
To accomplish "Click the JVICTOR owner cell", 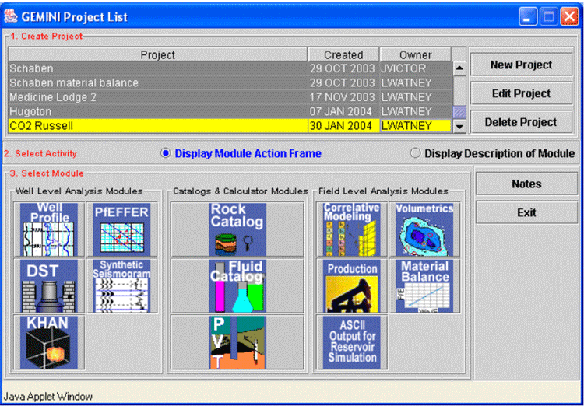I will [415, 68].
